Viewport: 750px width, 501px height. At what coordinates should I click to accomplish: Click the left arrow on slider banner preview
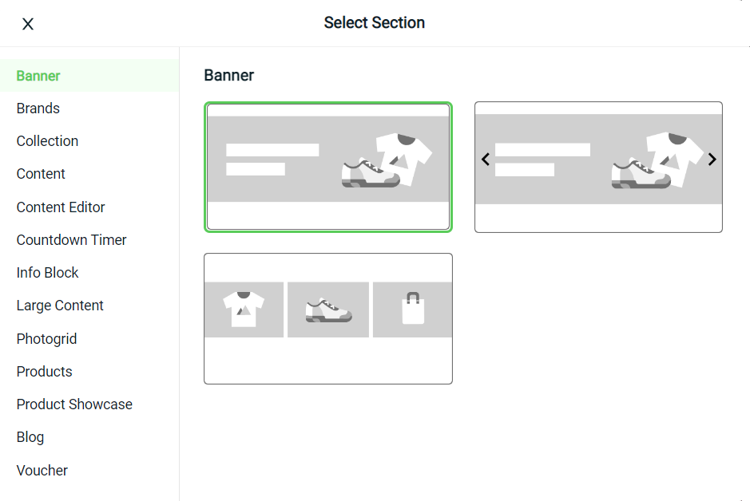point(486,159)
